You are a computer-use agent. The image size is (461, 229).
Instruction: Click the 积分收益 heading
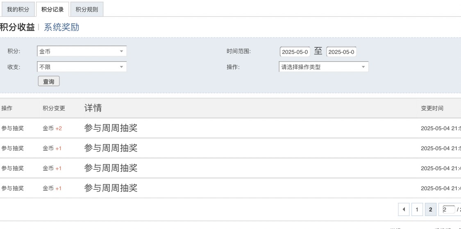click(17, 27)
